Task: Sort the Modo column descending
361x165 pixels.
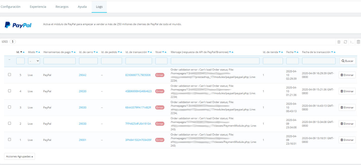Action: pyautogui.click(x=37, y=52)
